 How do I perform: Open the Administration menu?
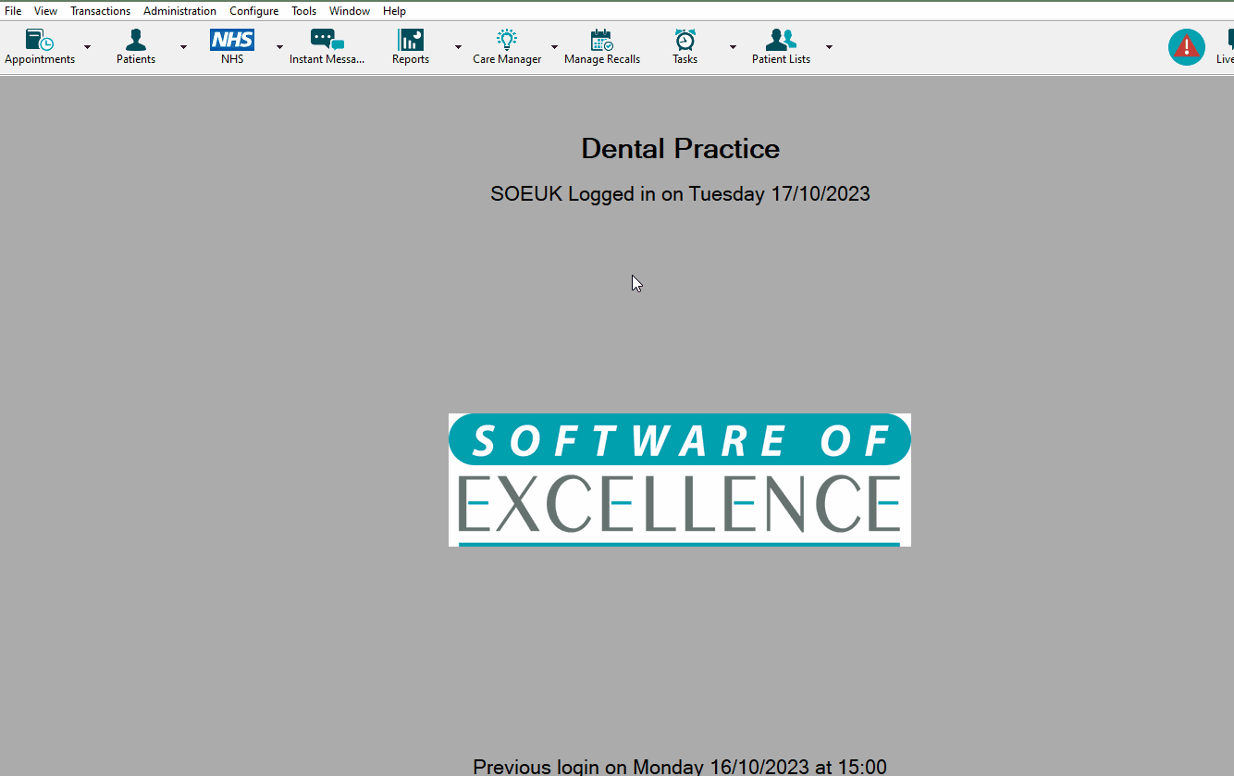click(179, 11)
